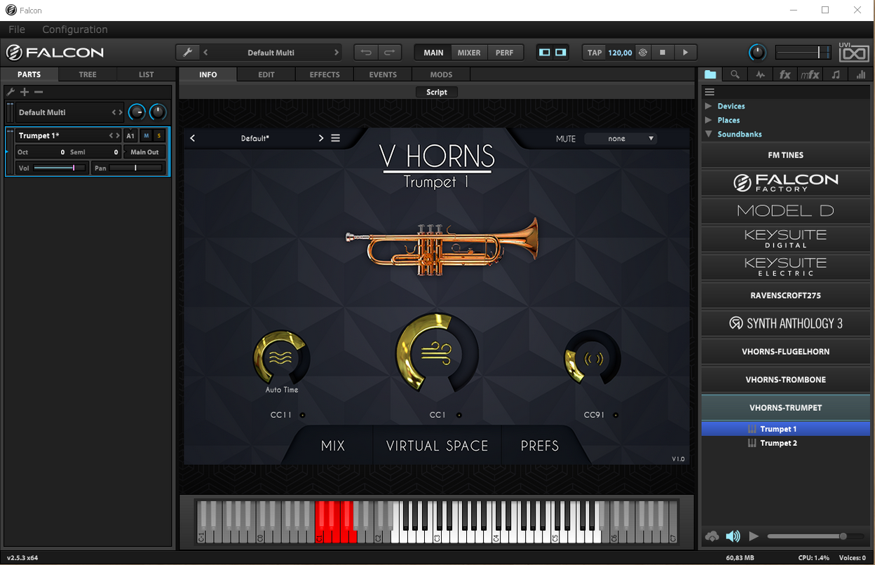
Task: Select the TREE tab
Action: [88, 74]
